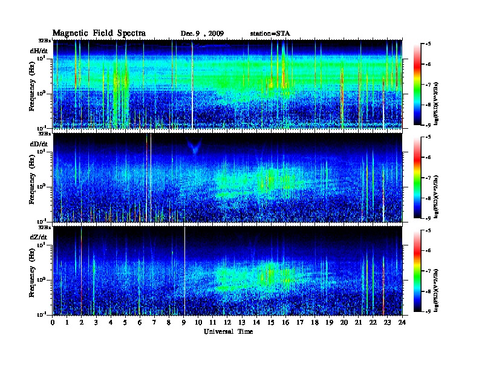
Task: Click the 32Hz label atop dH/dt panel
Action: 45,41
